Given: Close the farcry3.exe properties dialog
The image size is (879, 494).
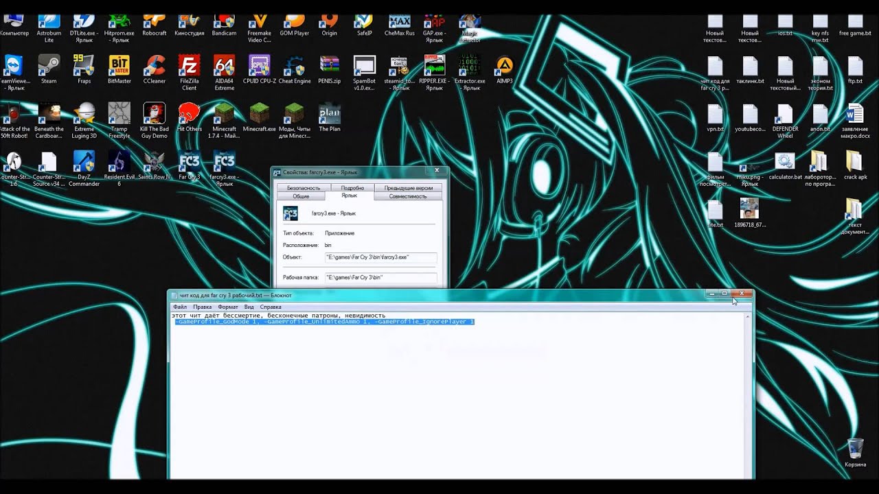Looking at the screenshot, I should pyautogui.click(x=437, y=170).
